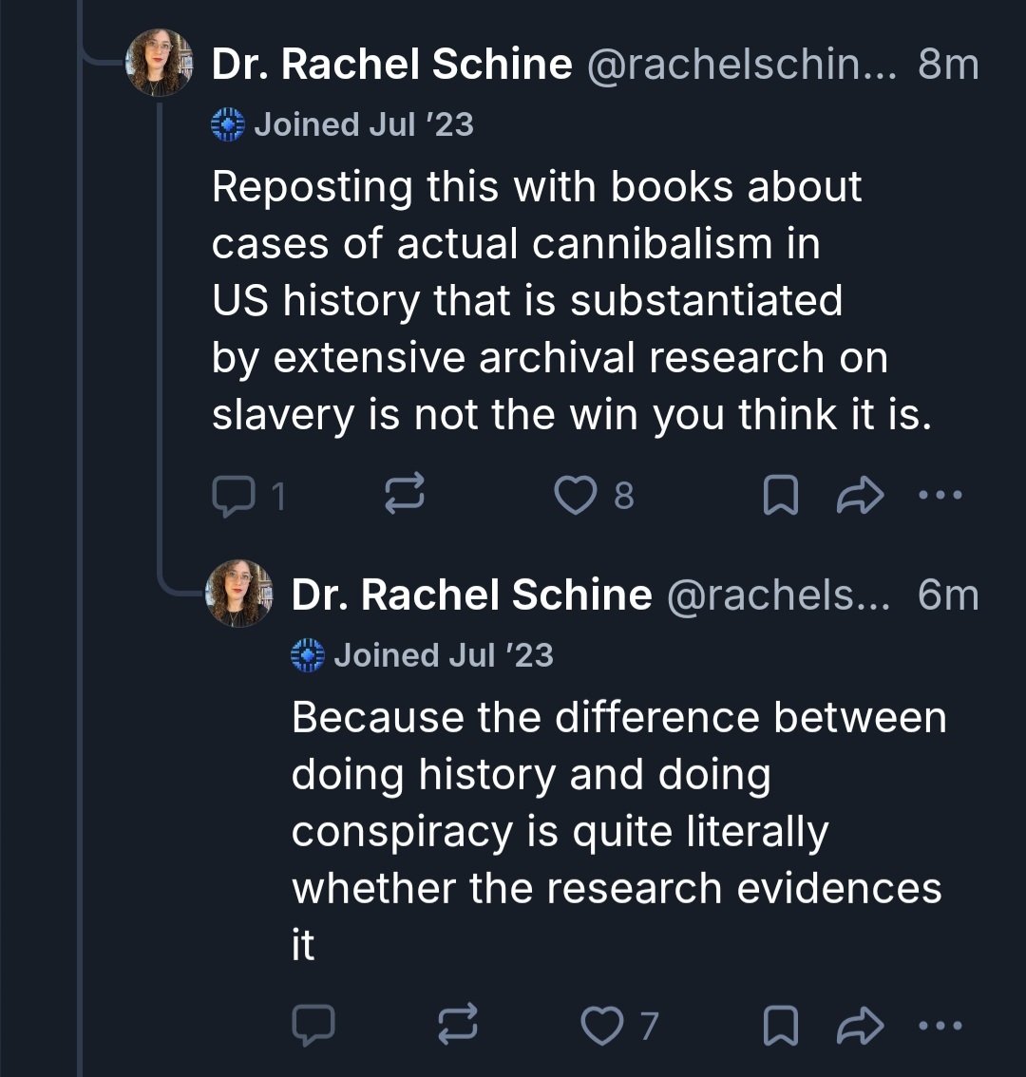Bookmark the second Rachel Schine post
This screenshot has width=1026, height=1077.
(781, 1026)
